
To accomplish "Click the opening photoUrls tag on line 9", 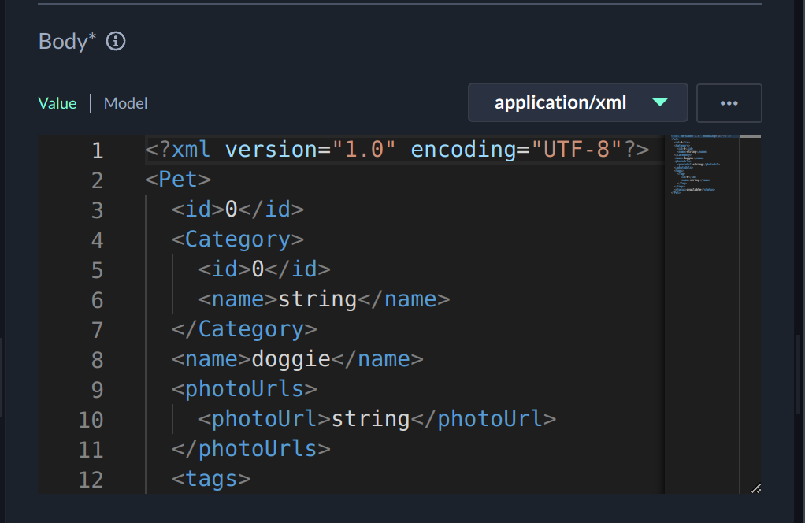I will 244,389.
